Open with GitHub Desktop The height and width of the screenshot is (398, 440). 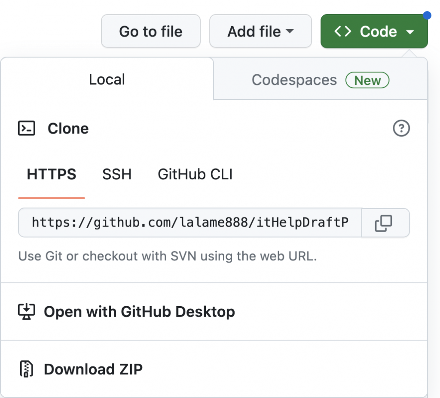[x=139, y=311]
